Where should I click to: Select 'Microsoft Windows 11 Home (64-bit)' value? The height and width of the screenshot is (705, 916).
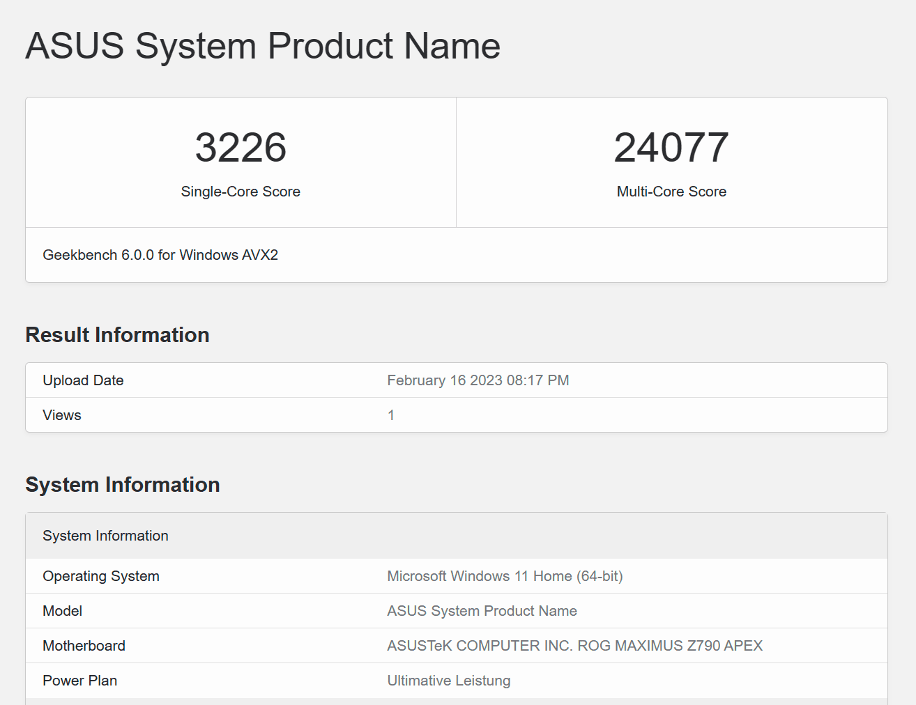coord(505,576)
